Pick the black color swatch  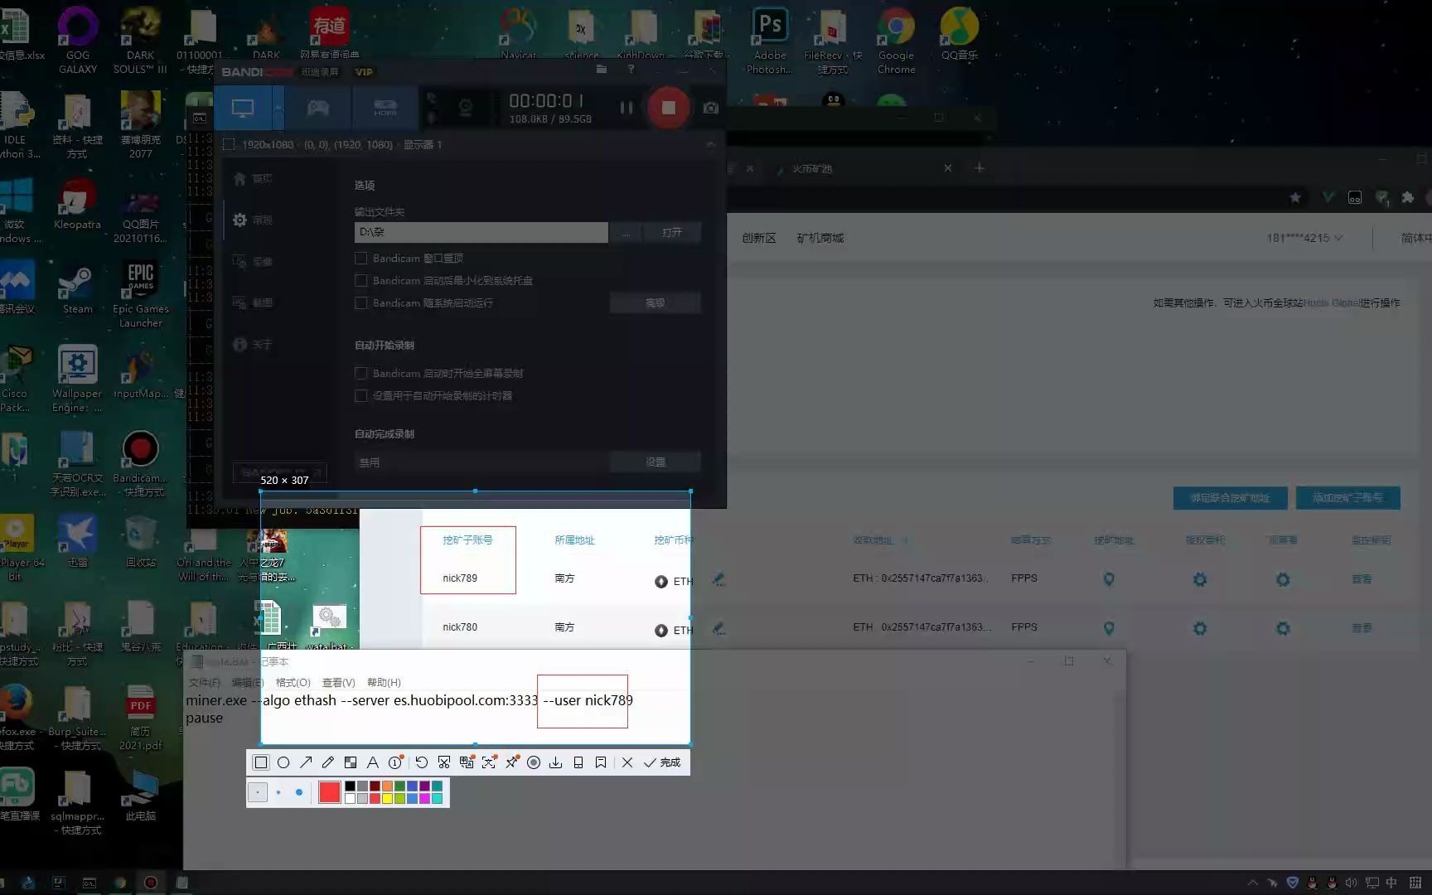coord(350,786)
